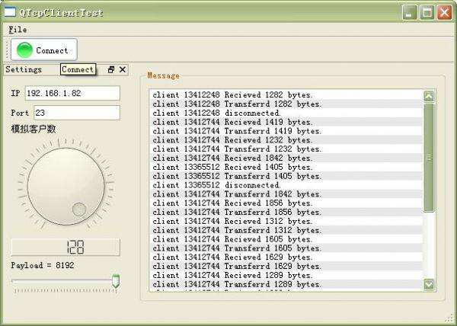Close the QTcpClientTest window
This screenshot has height=326, width=457.
tap(445, 12)
